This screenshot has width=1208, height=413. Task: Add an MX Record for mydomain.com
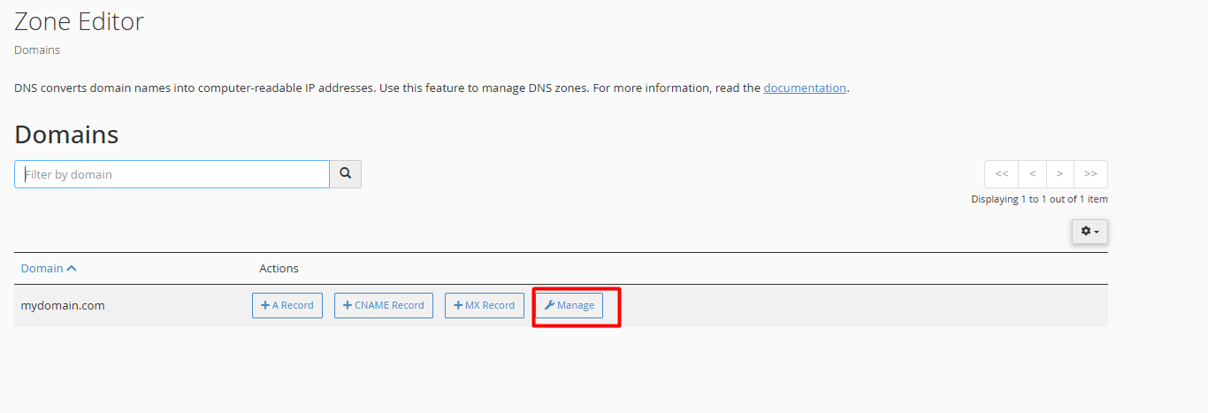click(485, 305)
